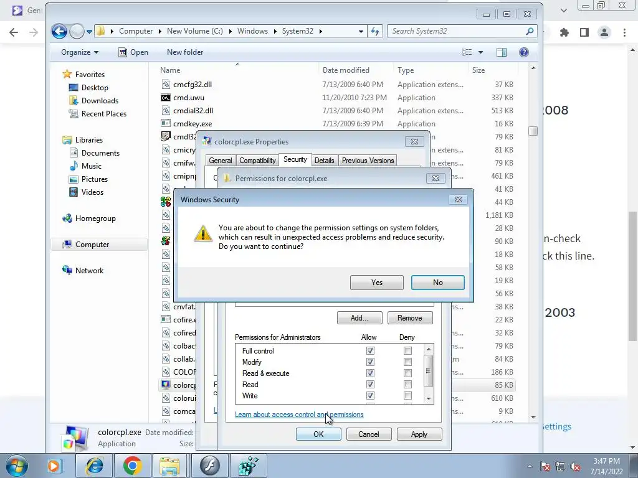Click the Search System32 field
638x478 pixels.
click(x=462, y=31)
